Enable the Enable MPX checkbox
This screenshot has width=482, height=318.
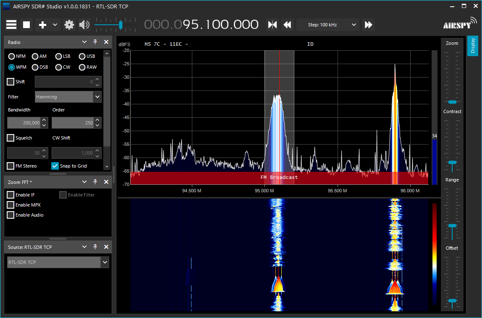point(10,205)
